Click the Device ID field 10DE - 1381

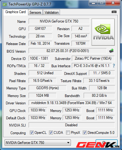coord(39,58)
